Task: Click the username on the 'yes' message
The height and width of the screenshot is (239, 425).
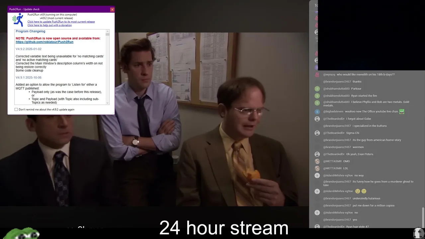Action: coord(337,220)
